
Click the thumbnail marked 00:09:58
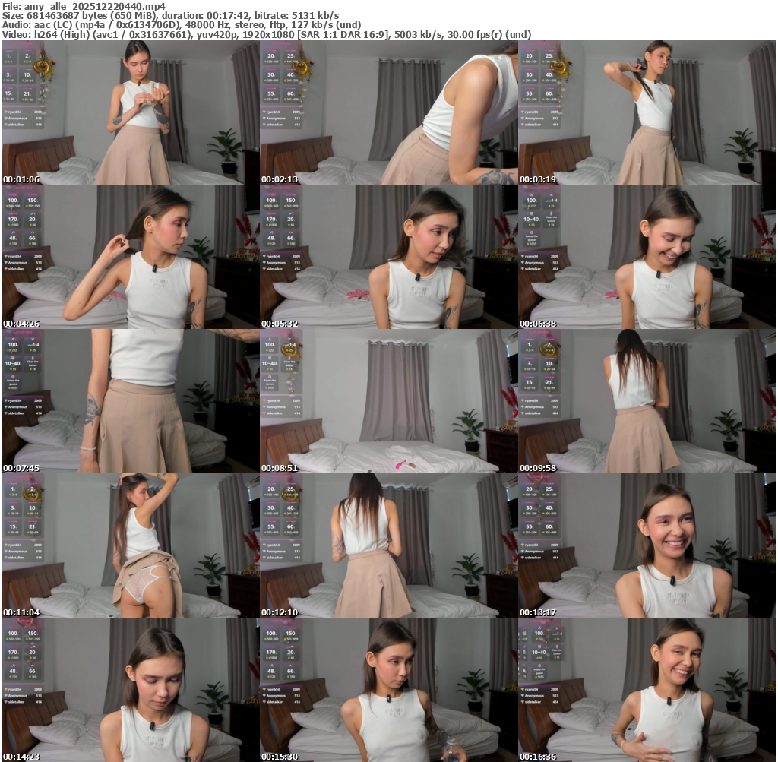coord(647,401)
